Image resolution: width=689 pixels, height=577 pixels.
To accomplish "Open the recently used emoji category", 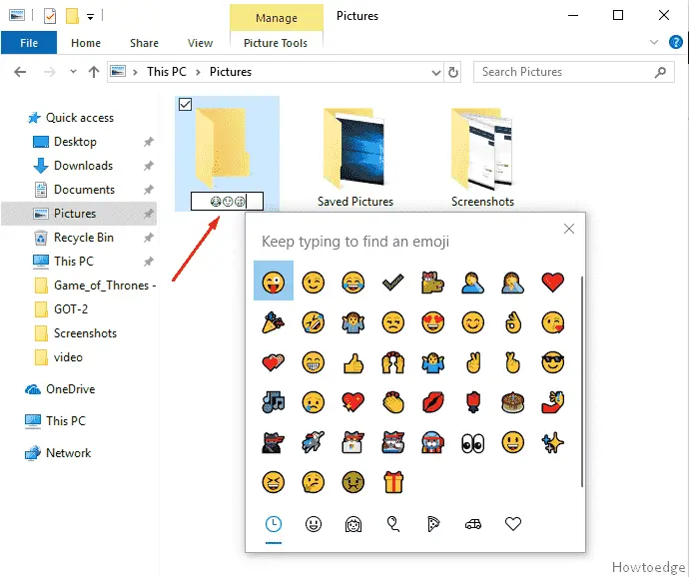I will pyautogui.click(x=274, y=524).
